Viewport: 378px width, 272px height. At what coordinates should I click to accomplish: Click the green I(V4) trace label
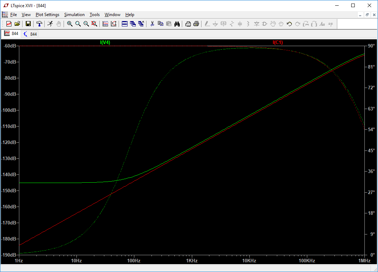tap(105, 43)
